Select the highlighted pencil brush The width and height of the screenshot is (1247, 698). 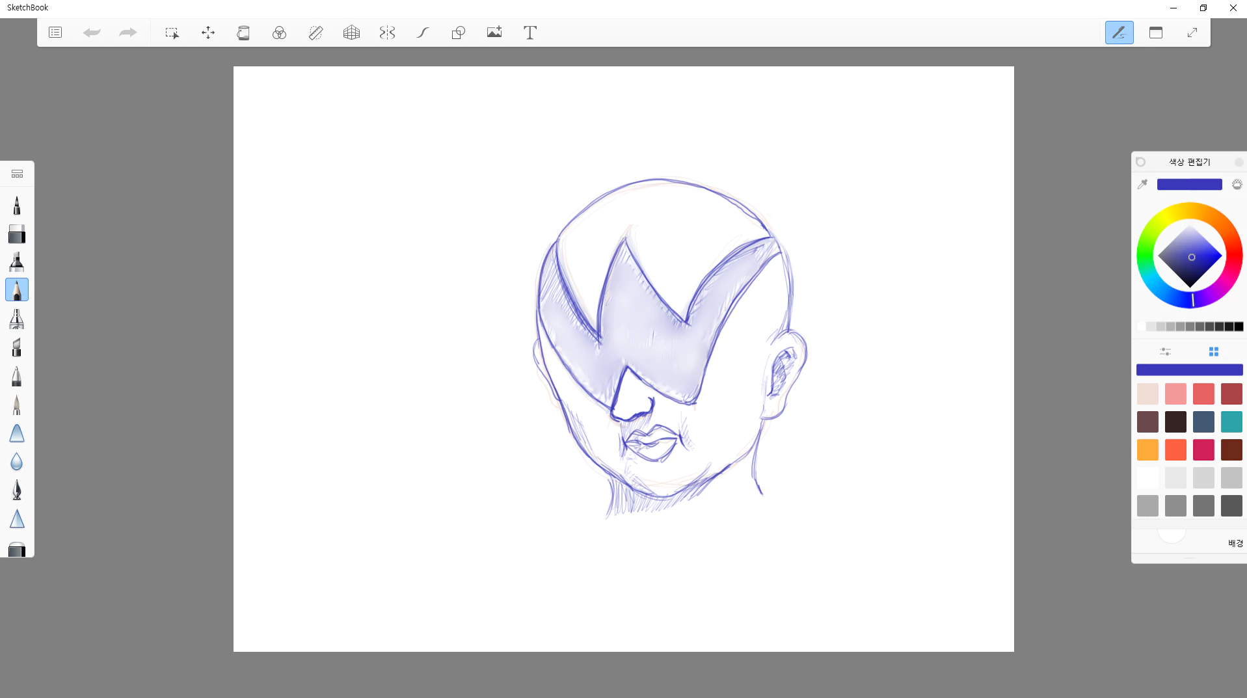17,290
